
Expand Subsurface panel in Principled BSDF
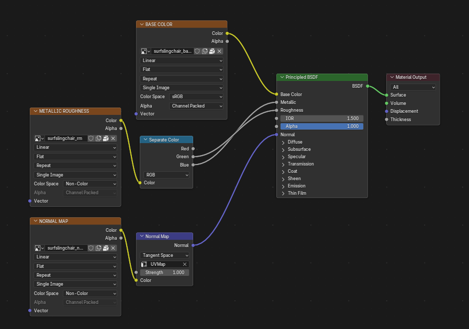pyautogui.click(x=283, y=149)
